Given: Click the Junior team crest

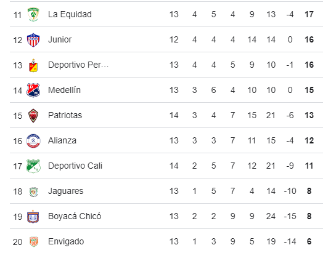Looking at the screenshot, I should tap(33, 40).
